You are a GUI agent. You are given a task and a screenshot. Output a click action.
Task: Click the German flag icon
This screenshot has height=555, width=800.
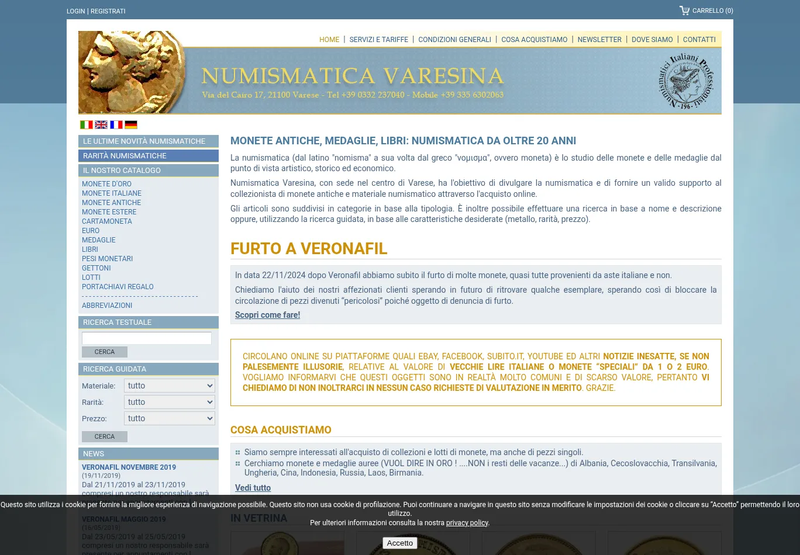131,124
